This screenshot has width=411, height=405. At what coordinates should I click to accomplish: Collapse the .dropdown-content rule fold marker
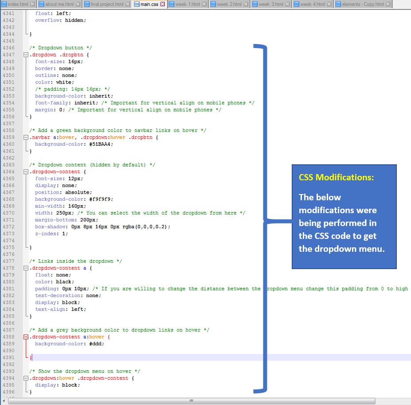pyautogui.click(x=26, y=172)
